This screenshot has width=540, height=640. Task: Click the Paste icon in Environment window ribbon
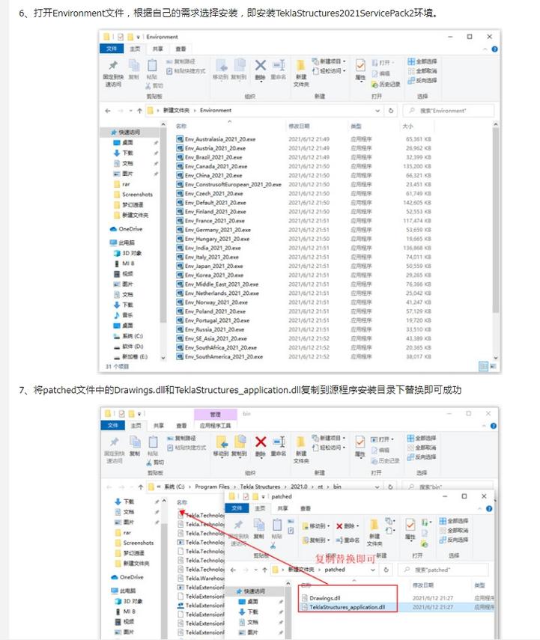click(152, 66)
